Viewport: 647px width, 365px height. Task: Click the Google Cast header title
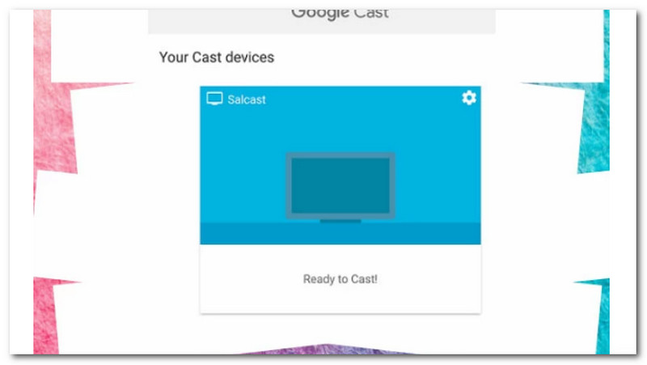click(340, 13)
